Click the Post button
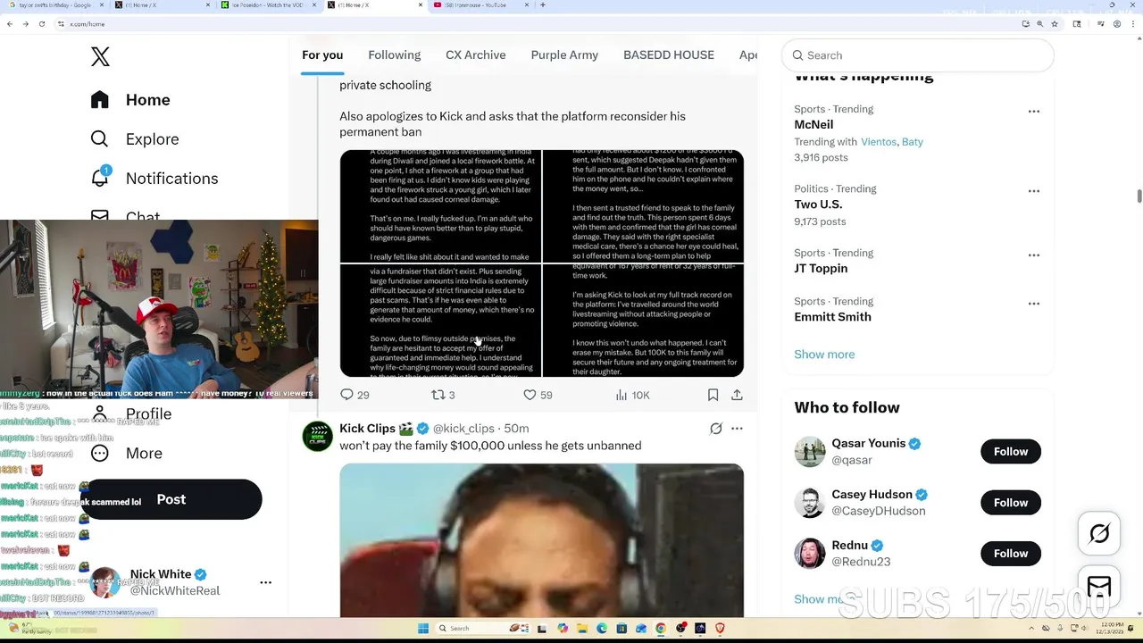1143x643 pixels. (171, 499)
